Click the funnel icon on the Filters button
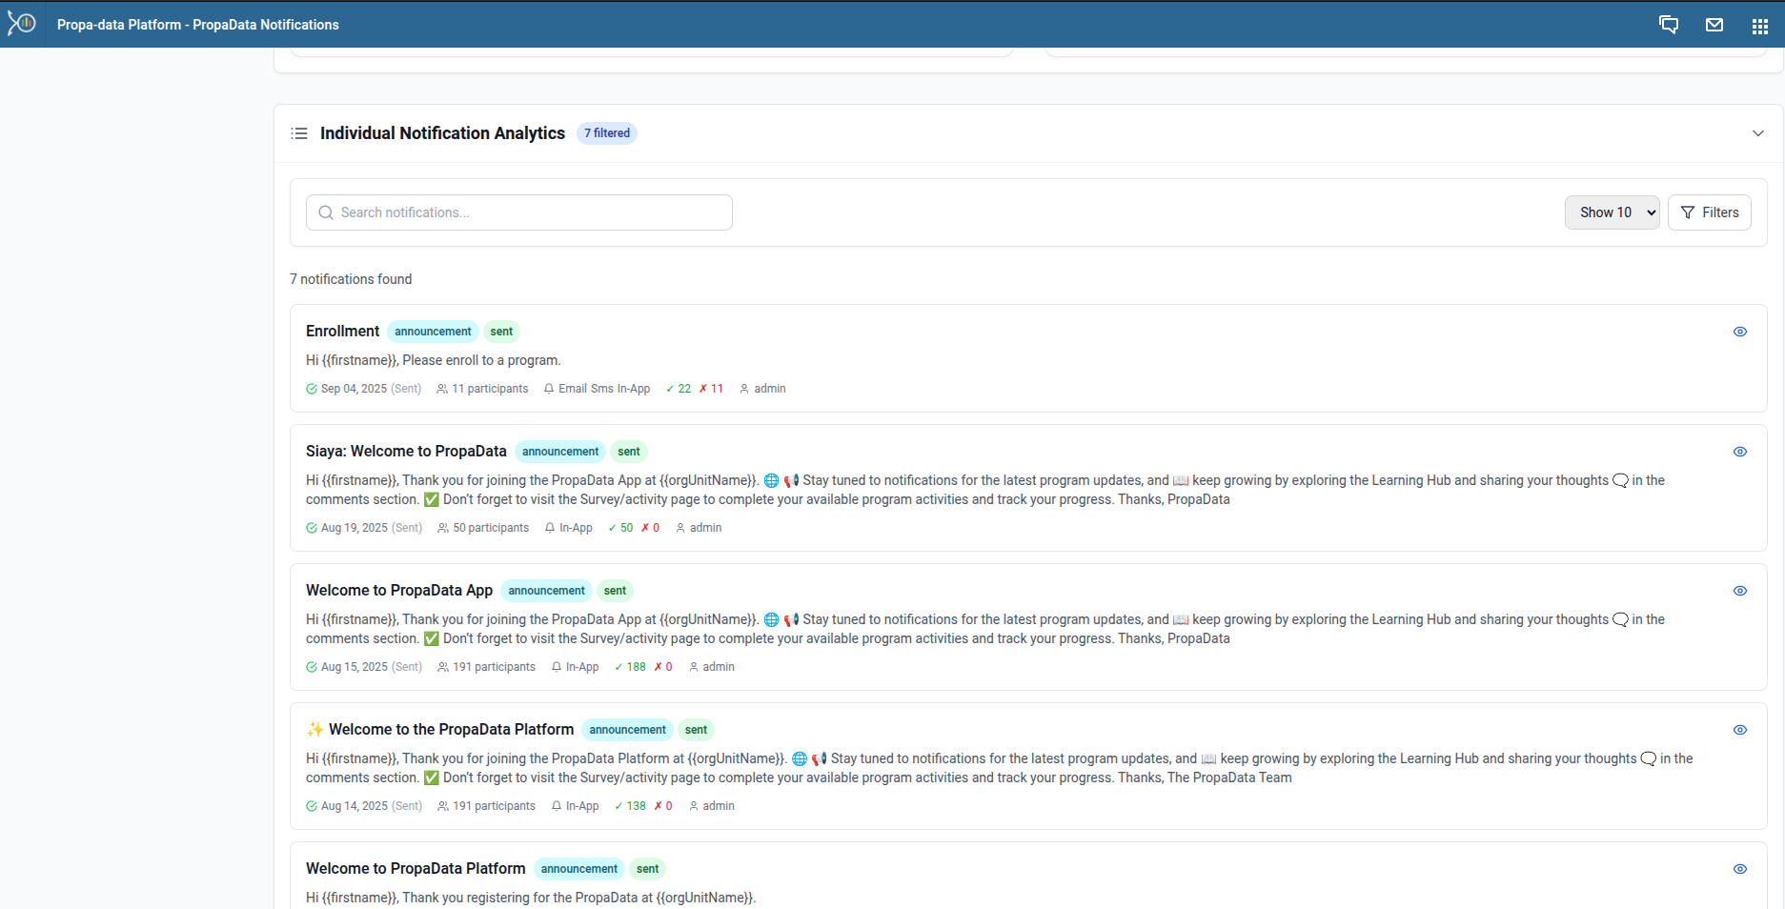This screenshot has height=909, width=1785. point(1688,212)
